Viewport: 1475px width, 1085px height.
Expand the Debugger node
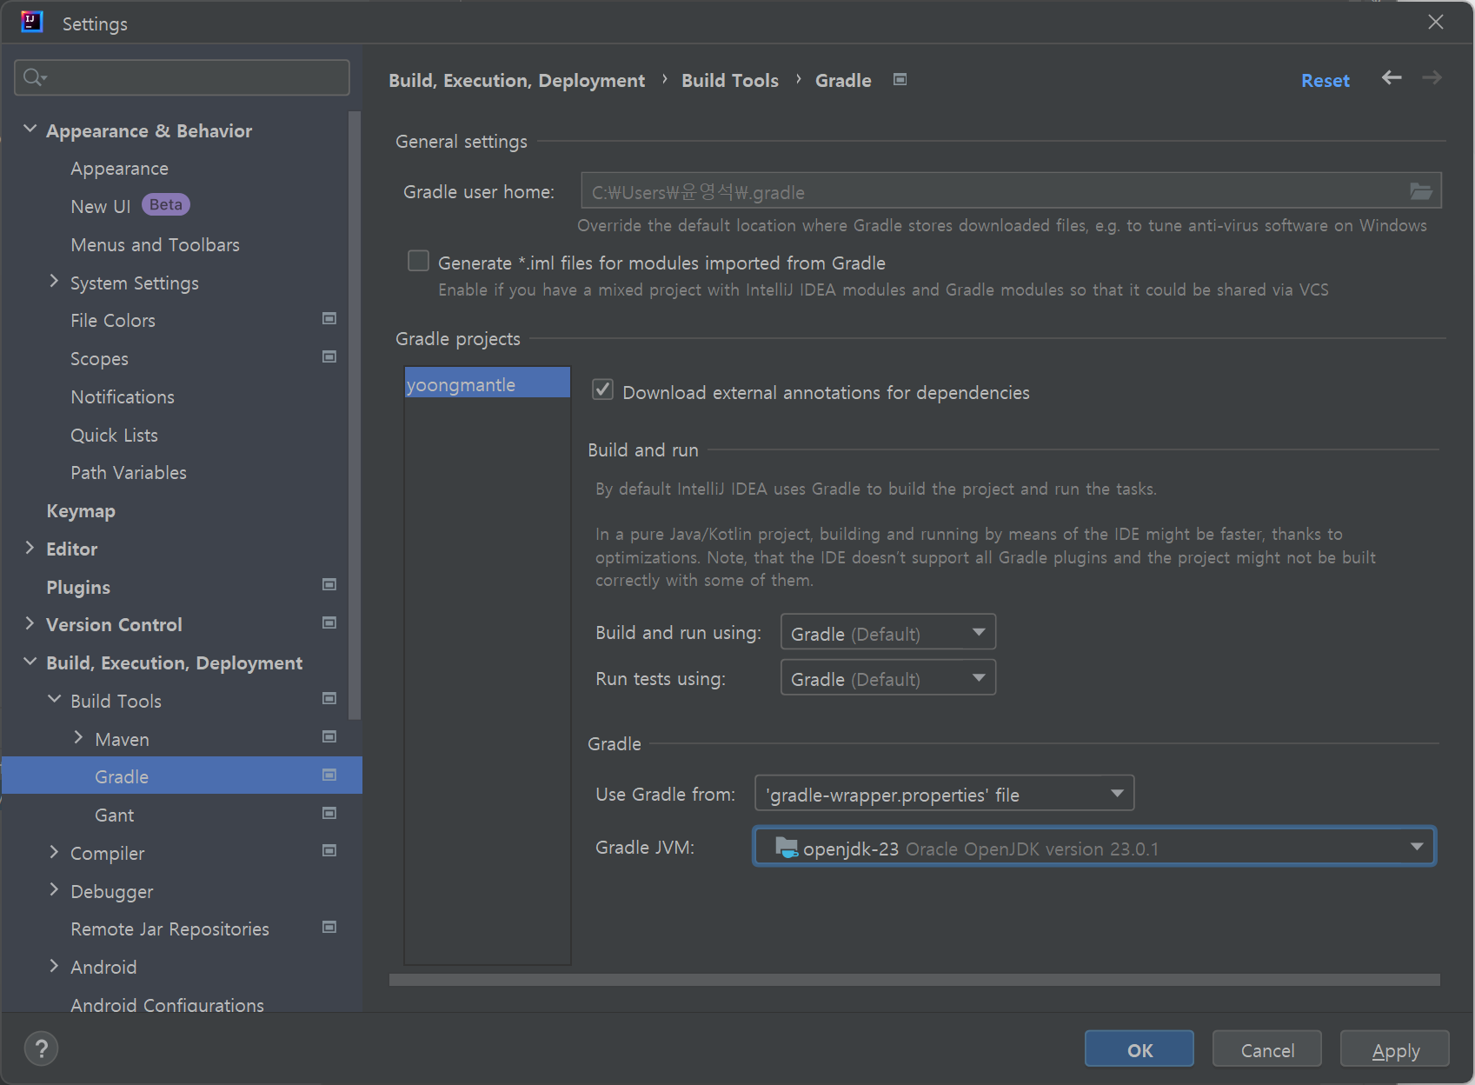pos(54,889)
